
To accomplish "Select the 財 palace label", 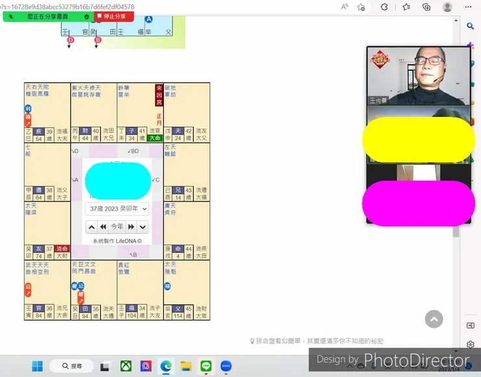I will (85, 131).
